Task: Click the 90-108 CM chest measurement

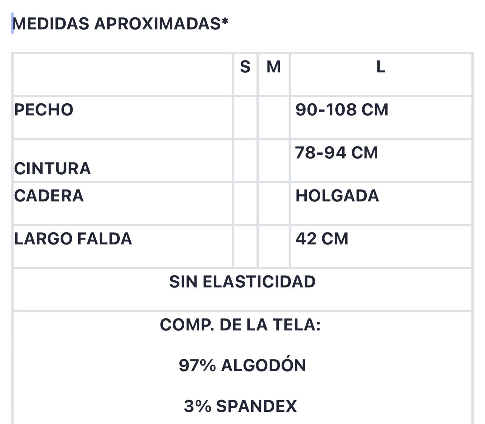Action: coord(342,110)
